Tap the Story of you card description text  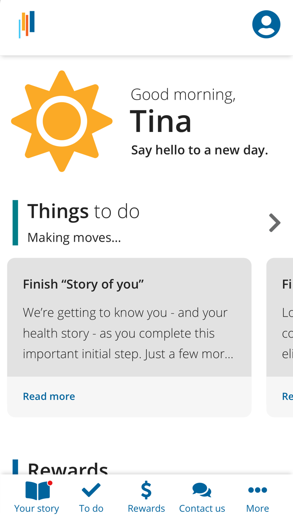[128, 333]
